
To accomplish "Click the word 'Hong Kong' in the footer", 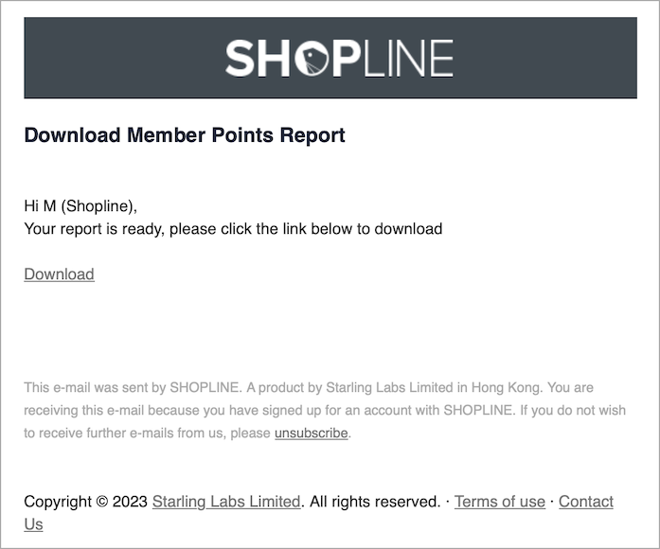I will [507, 387].
